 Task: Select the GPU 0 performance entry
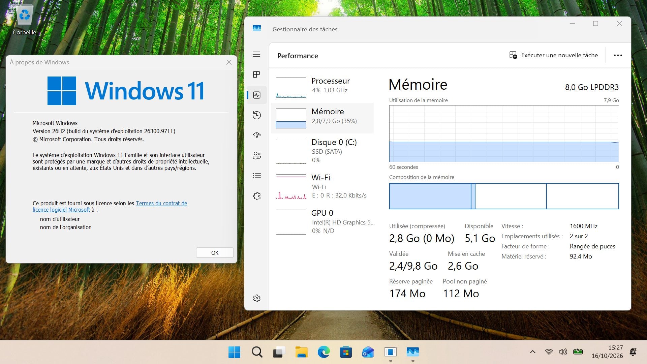point(322,221)
